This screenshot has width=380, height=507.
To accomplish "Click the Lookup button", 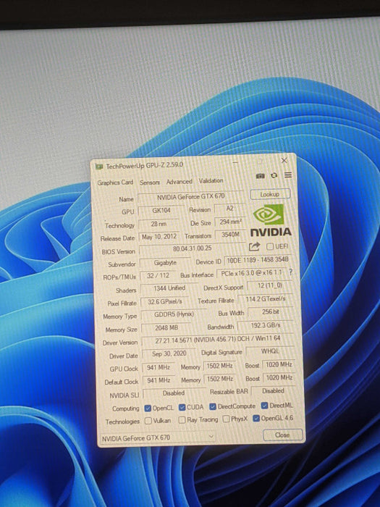I will click(270, 194).
